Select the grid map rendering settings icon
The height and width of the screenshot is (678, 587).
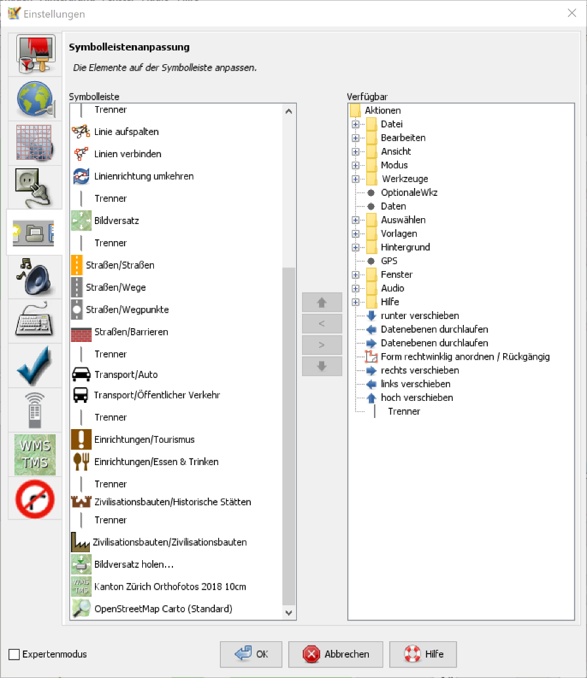[x=34, y=143]
